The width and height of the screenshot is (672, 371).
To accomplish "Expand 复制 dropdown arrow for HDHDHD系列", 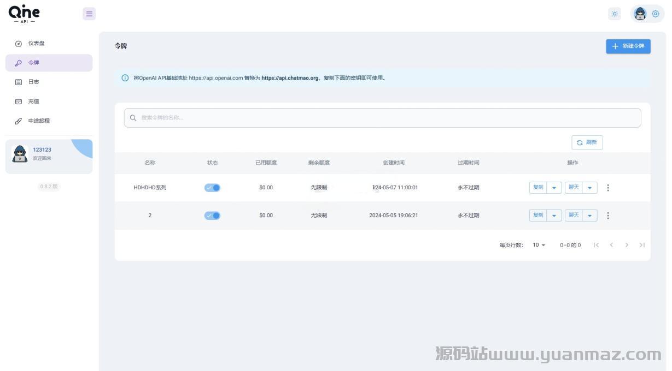I will [x=554, y=188].
